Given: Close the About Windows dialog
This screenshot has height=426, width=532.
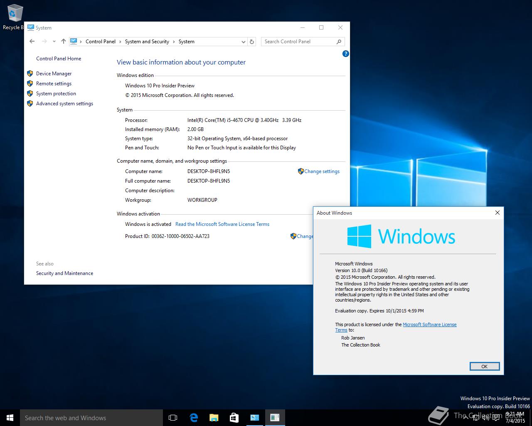Looking at the screenshot, I should [x=497, y=213].
